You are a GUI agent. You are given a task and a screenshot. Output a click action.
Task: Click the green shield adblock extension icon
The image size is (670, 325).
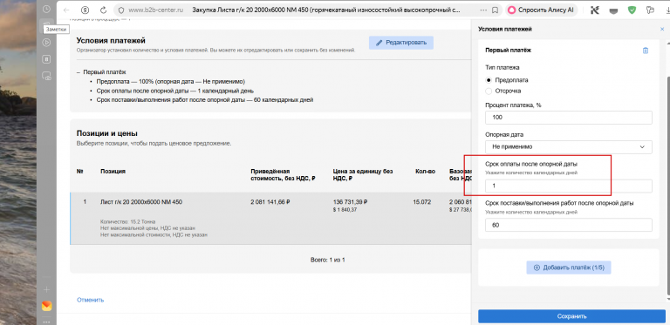(632, 10)
